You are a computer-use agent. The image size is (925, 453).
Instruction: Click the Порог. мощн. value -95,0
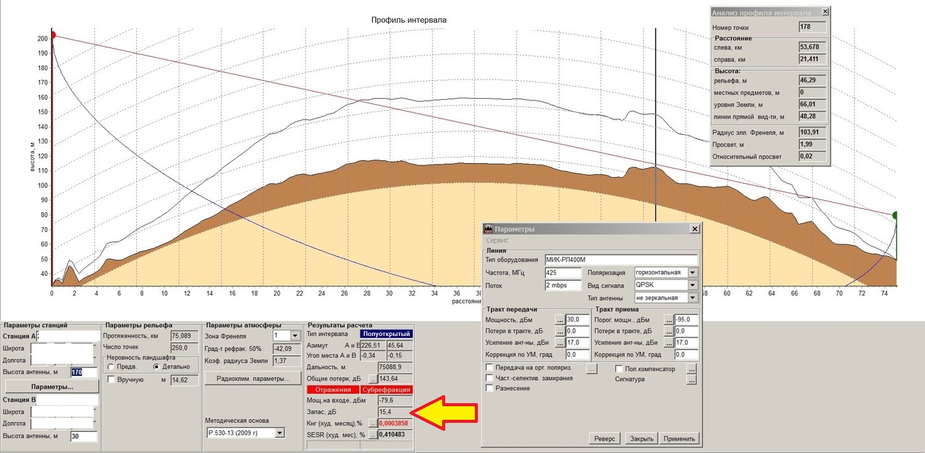tap(686, 320)
